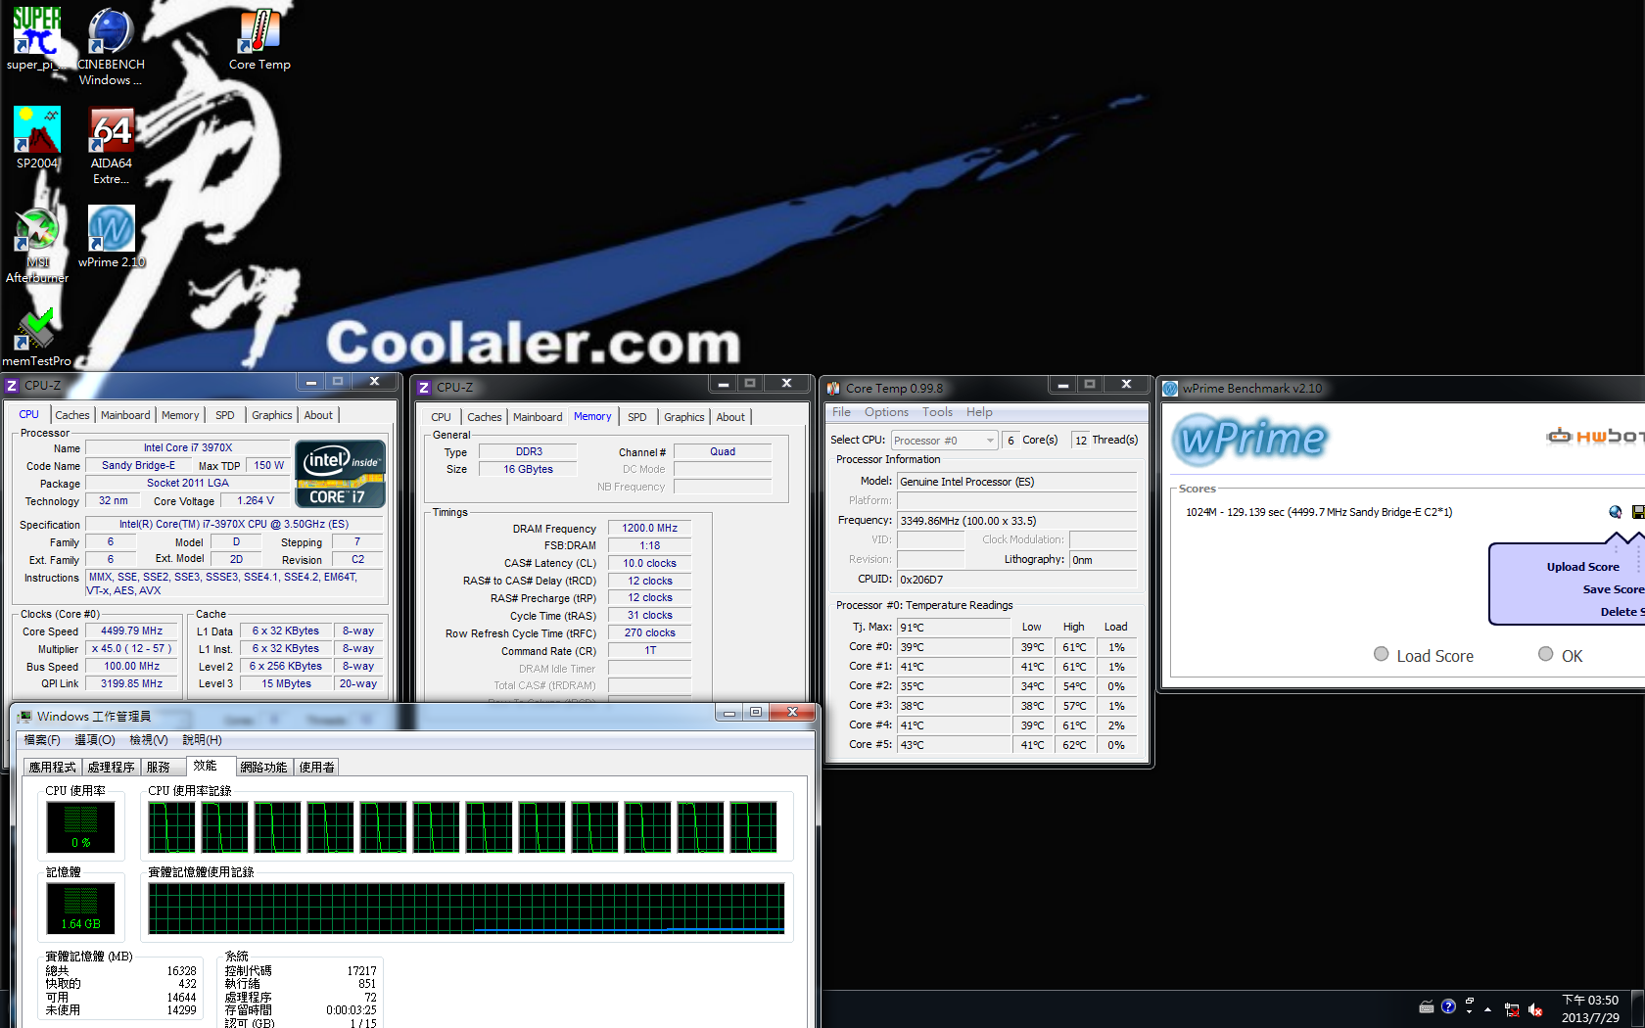The height and width of the screenshot is (1028, 1645).
Task: Open memTestPro desktop shortcut
Action: point(37,336)
